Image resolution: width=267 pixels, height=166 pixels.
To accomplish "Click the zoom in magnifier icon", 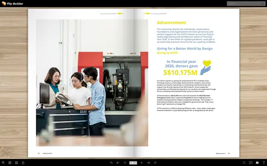I will pos(3,162).
